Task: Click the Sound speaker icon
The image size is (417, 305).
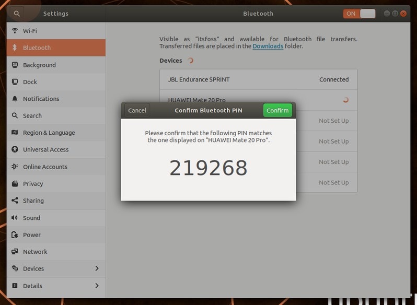Action: point(15,218)
